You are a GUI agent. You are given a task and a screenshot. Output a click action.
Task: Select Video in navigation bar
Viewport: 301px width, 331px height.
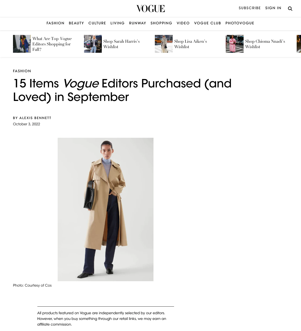pos(183,23)
